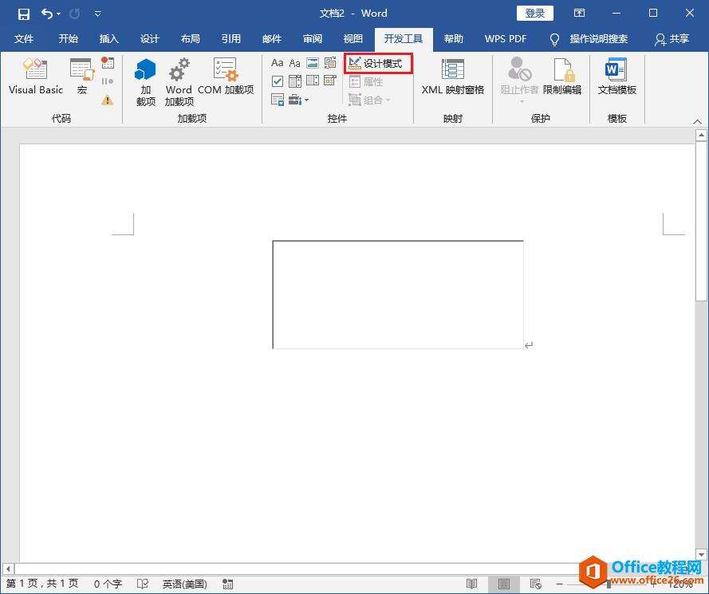Switch to the 引用 tab
Screen dimensions: 709x594
point(230,39)
